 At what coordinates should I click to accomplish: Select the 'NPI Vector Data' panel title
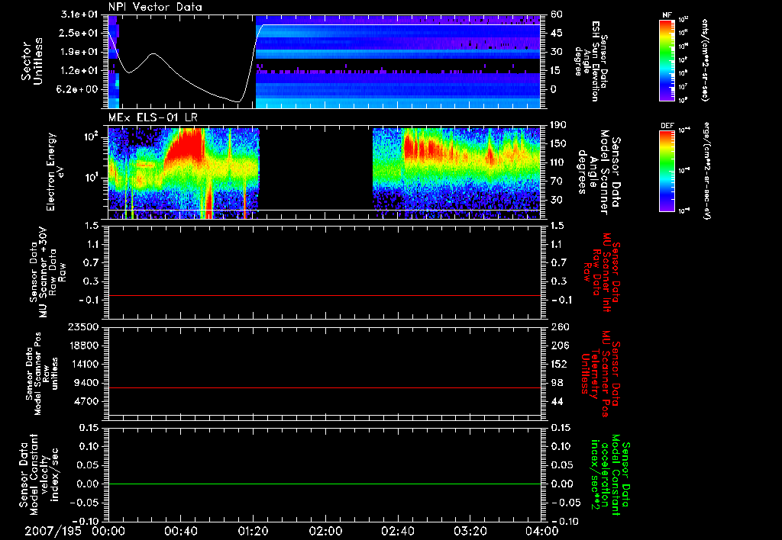click(x=156, y=7)
